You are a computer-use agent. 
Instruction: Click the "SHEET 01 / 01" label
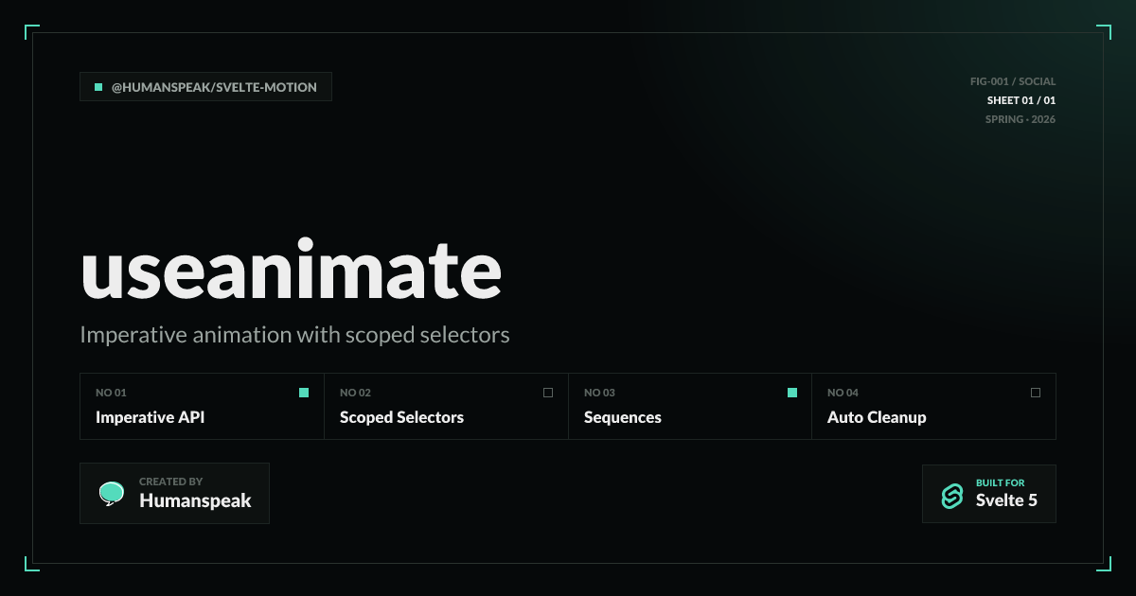click(x=1021, y=100)
